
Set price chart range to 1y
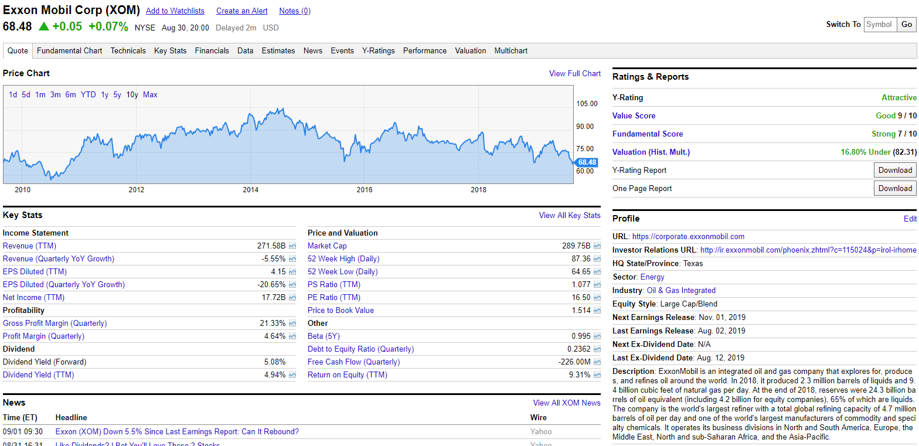(104, 95)
